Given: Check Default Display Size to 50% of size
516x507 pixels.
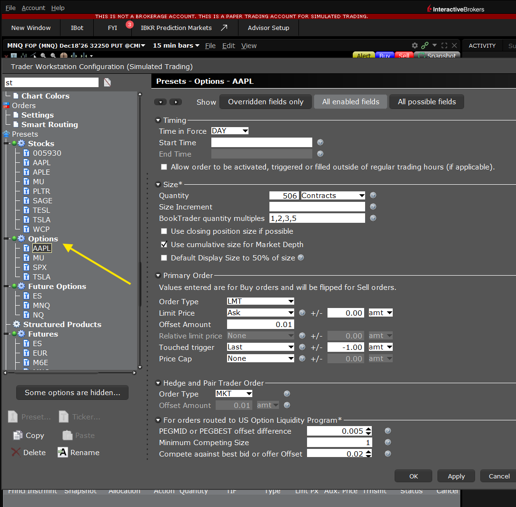Looking at the screenshot, I should point(164,258).
